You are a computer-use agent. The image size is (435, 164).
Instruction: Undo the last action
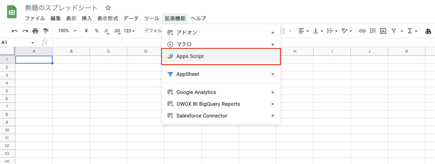pos(14,31)
